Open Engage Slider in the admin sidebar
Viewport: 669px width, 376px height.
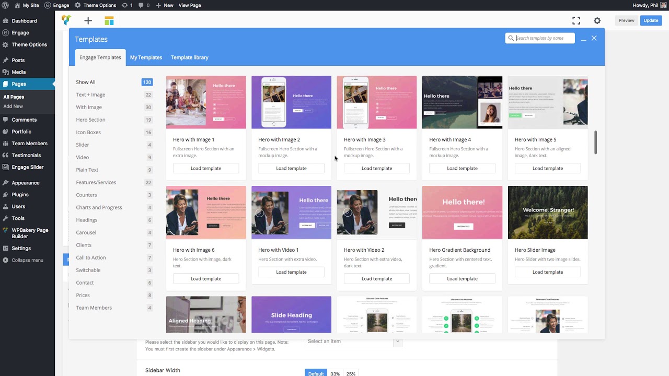[27, 167]
